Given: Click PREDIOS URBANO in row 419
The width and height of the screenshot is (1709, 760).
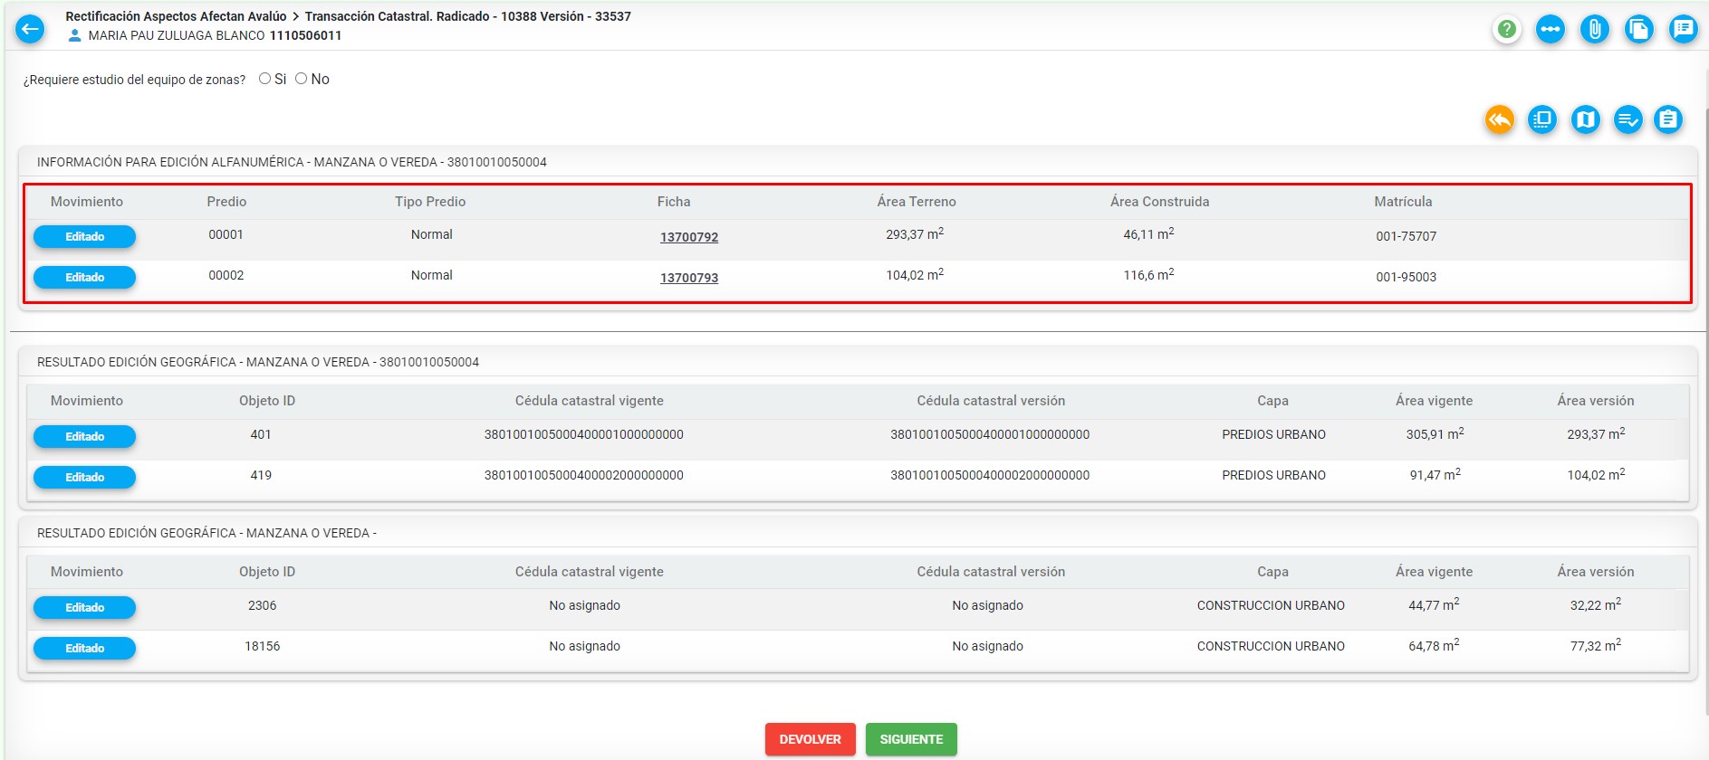Looking at the screenshot, I should [1273, 475].
